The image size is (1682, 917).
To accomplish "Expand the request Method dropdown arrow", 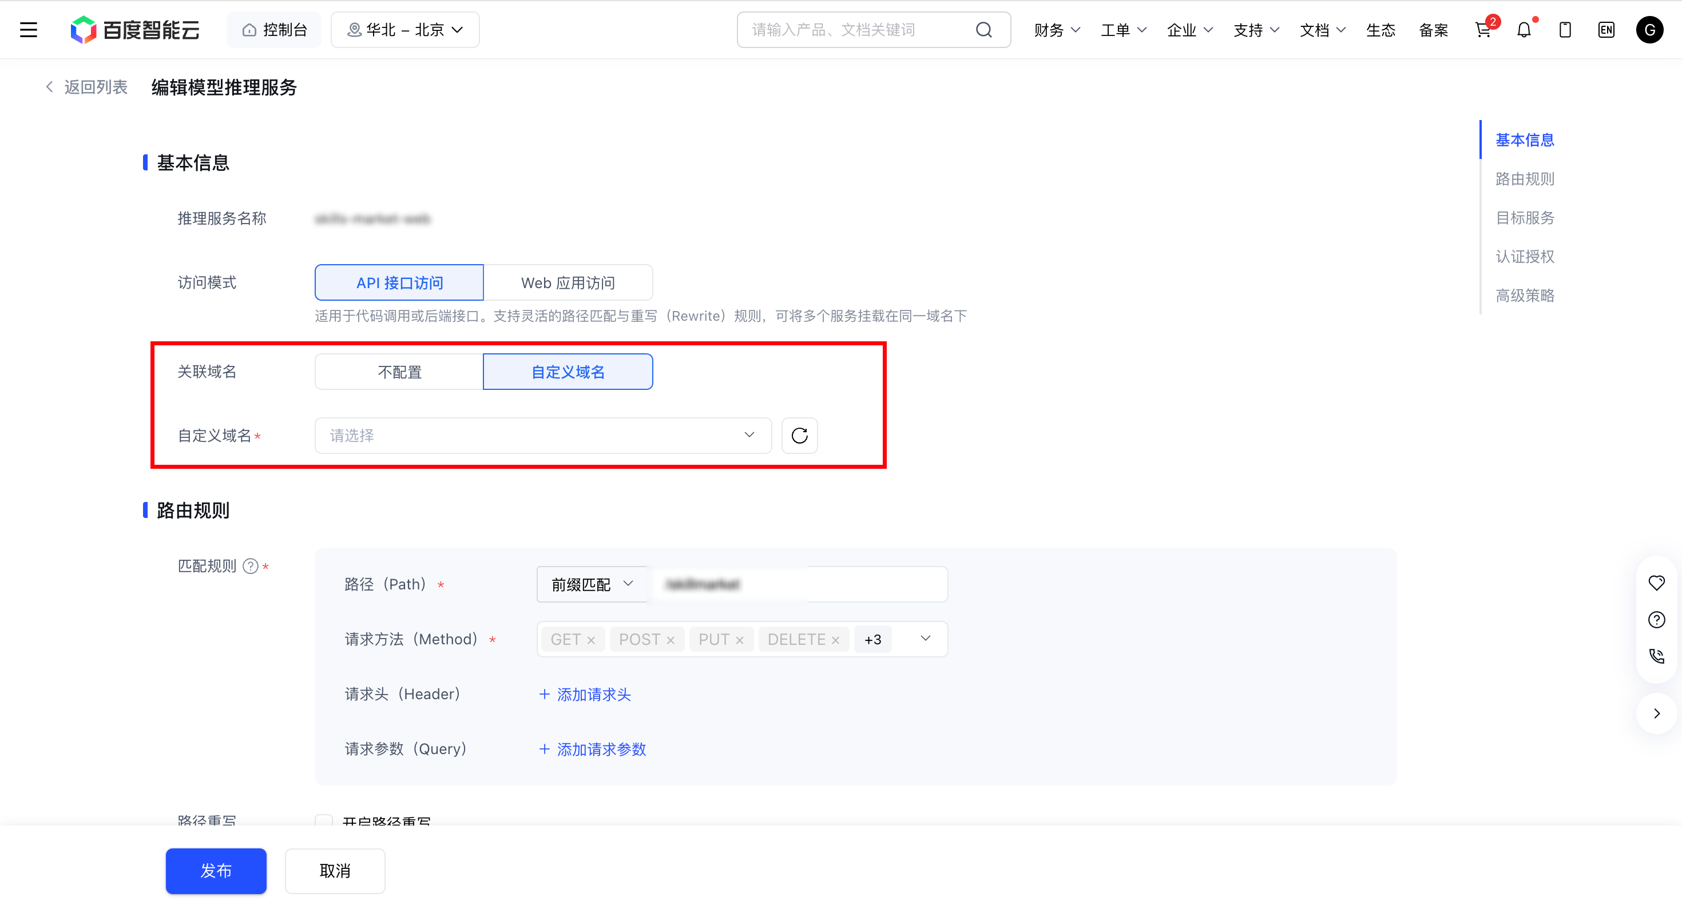I will (925, 639).
